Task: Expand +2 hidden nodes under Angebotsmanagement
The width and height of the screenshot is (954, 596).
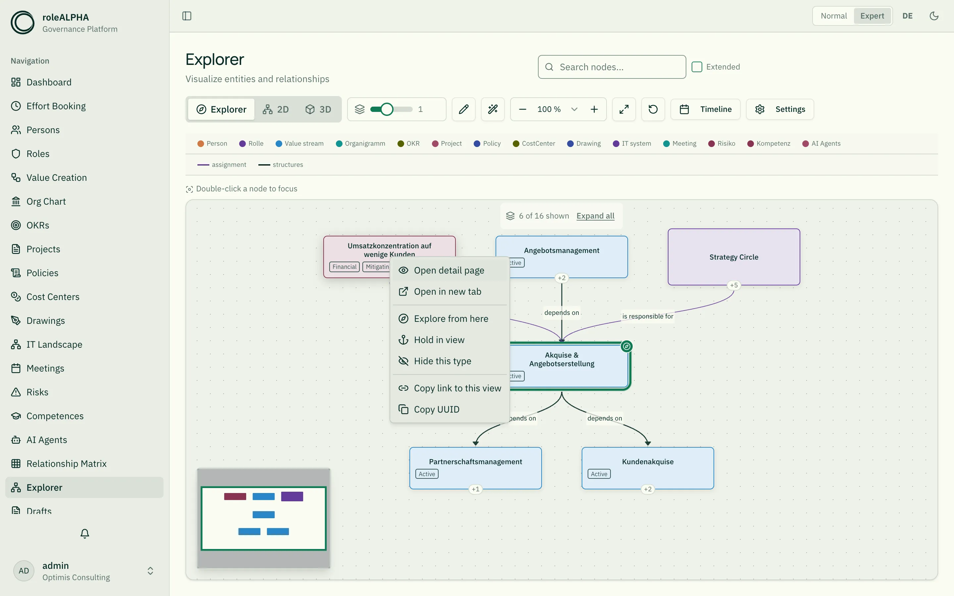Action: pos(562,278)
